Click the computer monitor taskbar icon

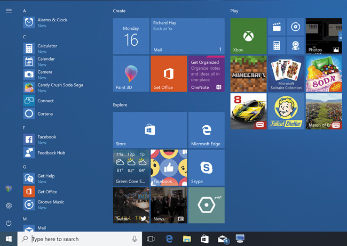click(x=240, y=239)
